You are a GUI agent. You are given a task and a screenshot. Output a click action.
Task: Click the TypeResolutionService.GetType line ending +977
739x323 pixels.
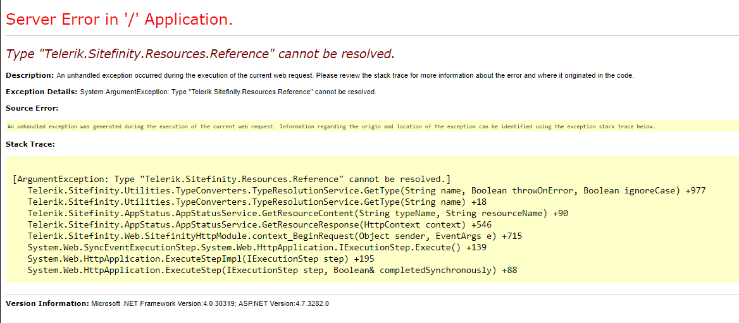(367, 191)
